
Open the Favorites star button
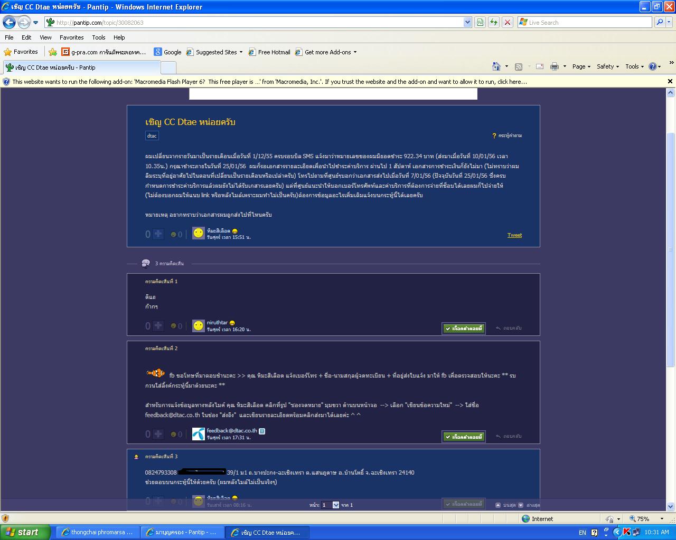tap(21, 52)
